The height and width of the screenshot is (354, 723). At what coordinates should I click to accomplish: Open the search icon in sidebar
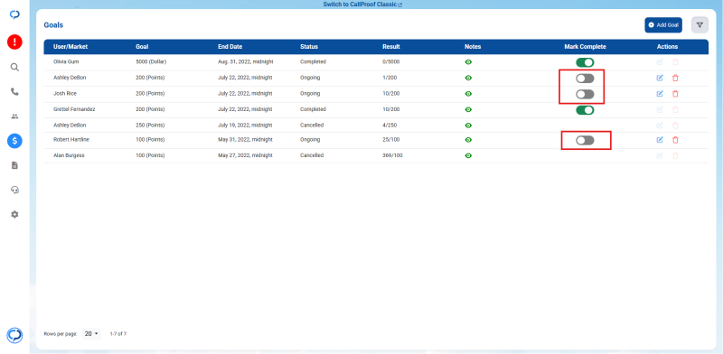[x=14, y=68]
